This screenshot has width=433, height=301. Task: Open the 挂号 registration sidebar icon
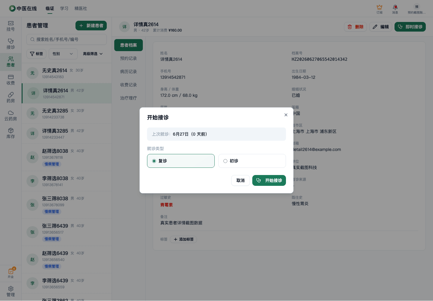(11, 26)
